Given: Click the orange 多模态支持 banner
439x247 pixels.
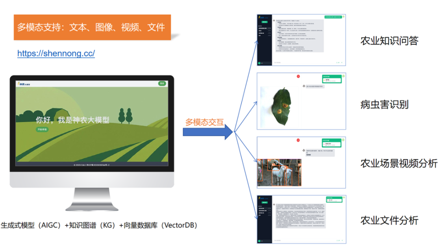Looking at the screenshot, I should click(x=92, y=28).
